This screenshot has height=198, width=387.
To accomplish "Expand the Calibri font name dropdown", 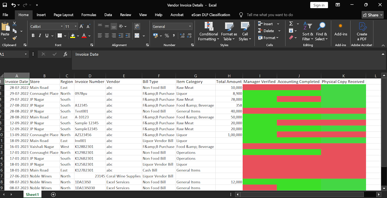I will tap(61, 27).
